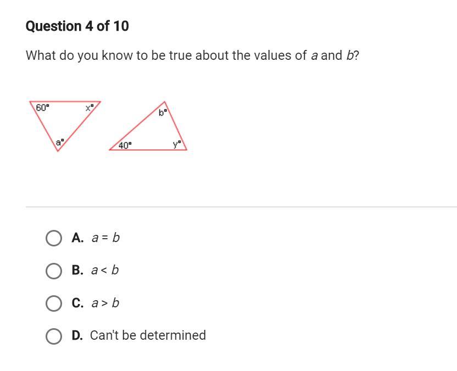
Task: Select the radio circle for option A
Action: (x=54, y=238)
